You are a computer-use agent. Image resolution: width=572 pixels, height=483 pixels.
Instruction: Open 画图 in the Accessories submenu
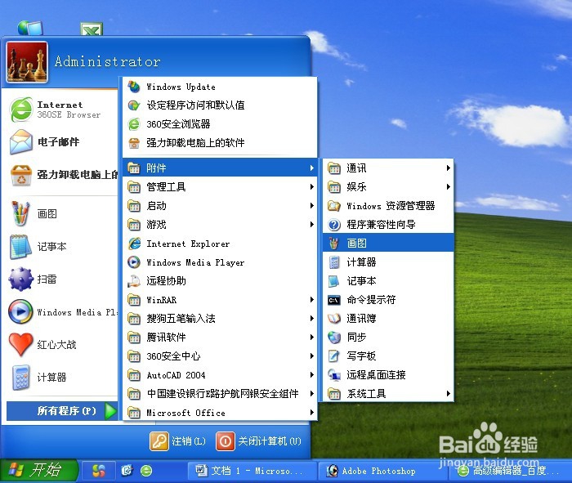click(388, 243)
